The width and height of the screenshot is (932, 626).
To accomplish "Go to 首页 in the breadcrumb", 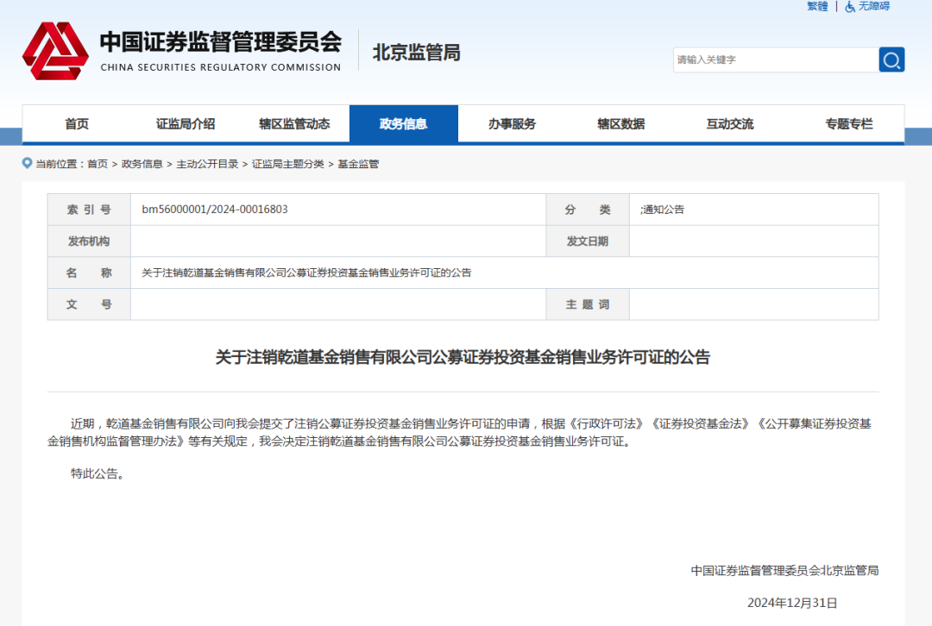I will [98, 164].
